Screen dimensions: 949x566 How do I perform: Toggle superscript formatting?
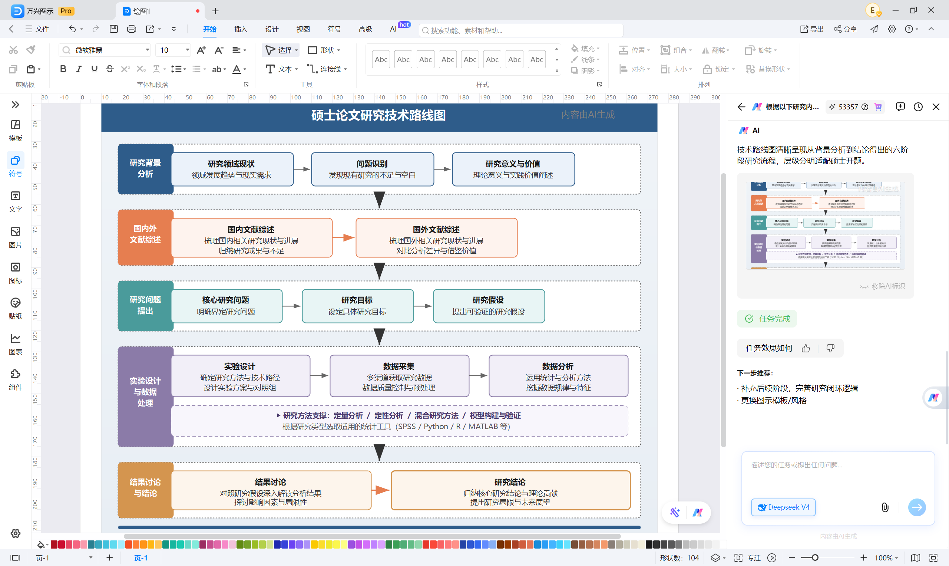pos(125,69)
